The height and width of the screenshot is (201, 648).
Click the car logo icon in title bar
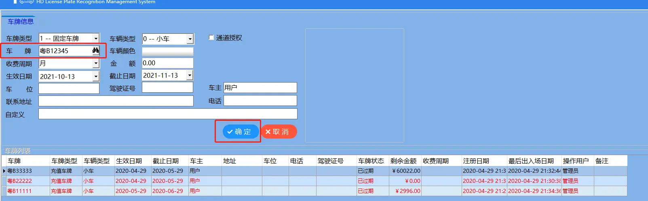tap(27, 2)
